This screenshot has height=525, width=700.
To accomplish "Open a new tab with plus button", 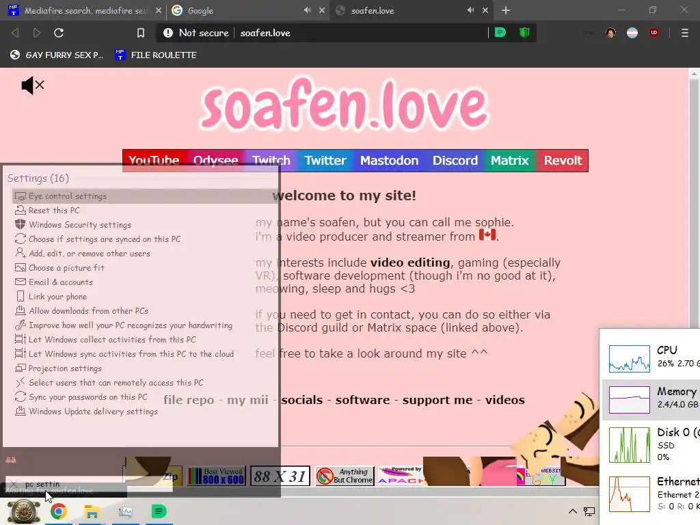I will (505, 10).
